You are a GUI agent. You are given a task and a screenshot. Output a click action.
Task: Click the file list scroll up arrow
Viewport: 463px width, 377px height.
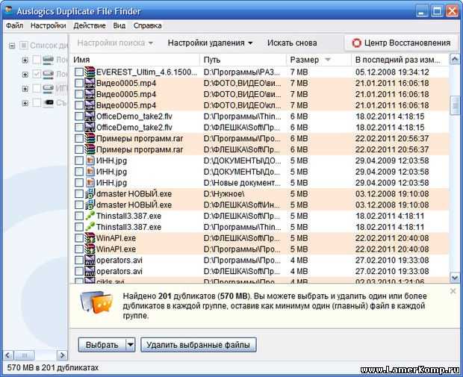point(455,60)
